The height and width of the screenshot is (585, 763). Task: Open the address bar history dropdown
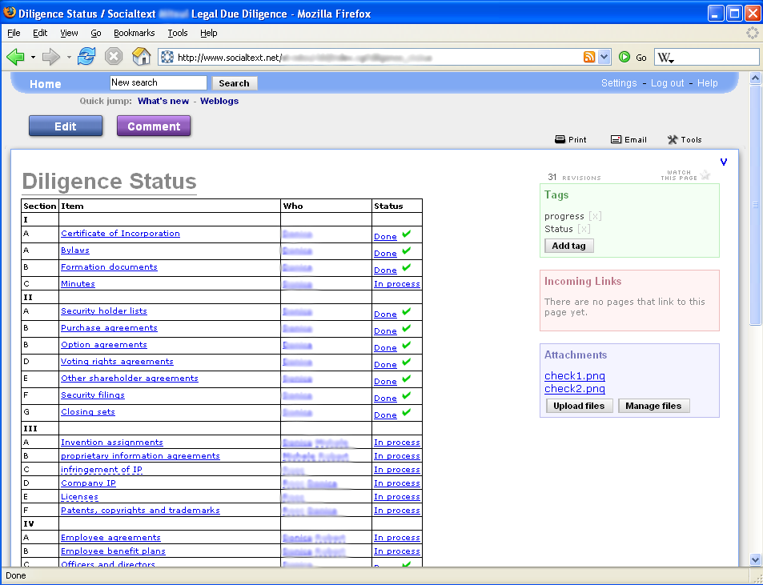(x=604, y=57)
